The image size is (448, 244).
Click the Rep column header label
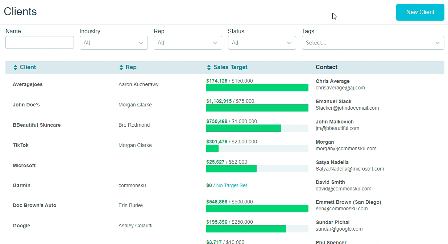(131, 67)
